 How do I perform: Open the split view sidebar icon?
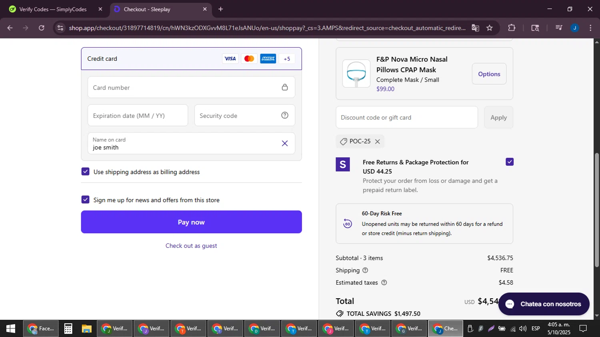535,28
